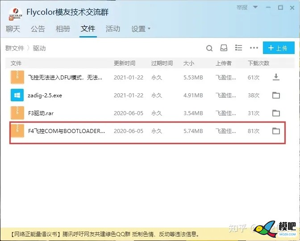Select the 文件 tab
The image size is (300, 241).
pyautogui.click(x=88, y=29)
